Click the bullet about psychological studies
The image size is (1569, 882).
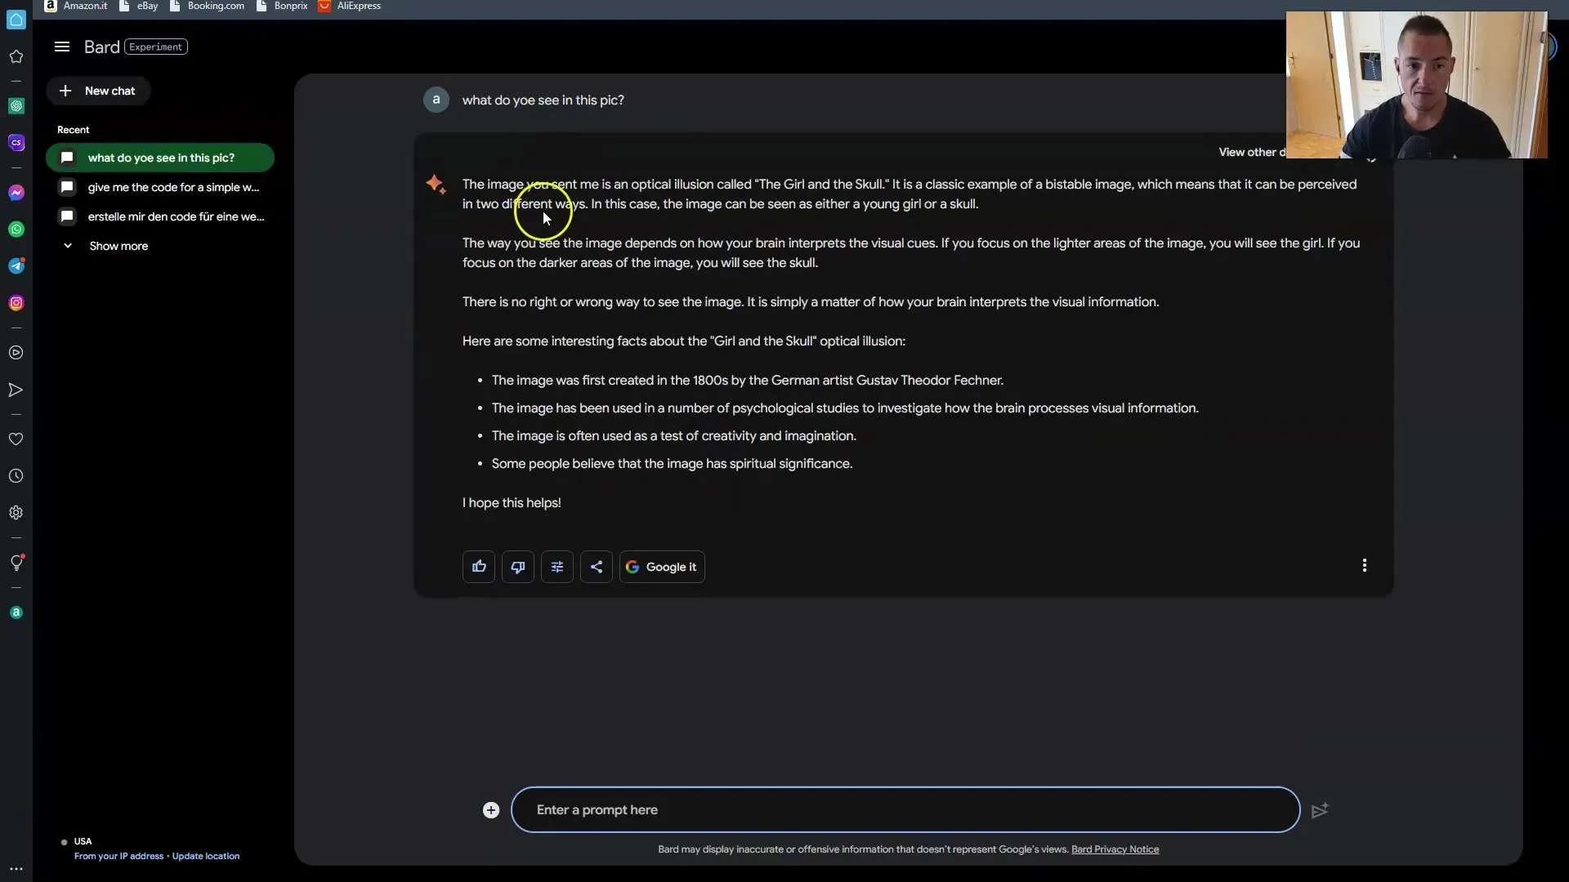845,408
